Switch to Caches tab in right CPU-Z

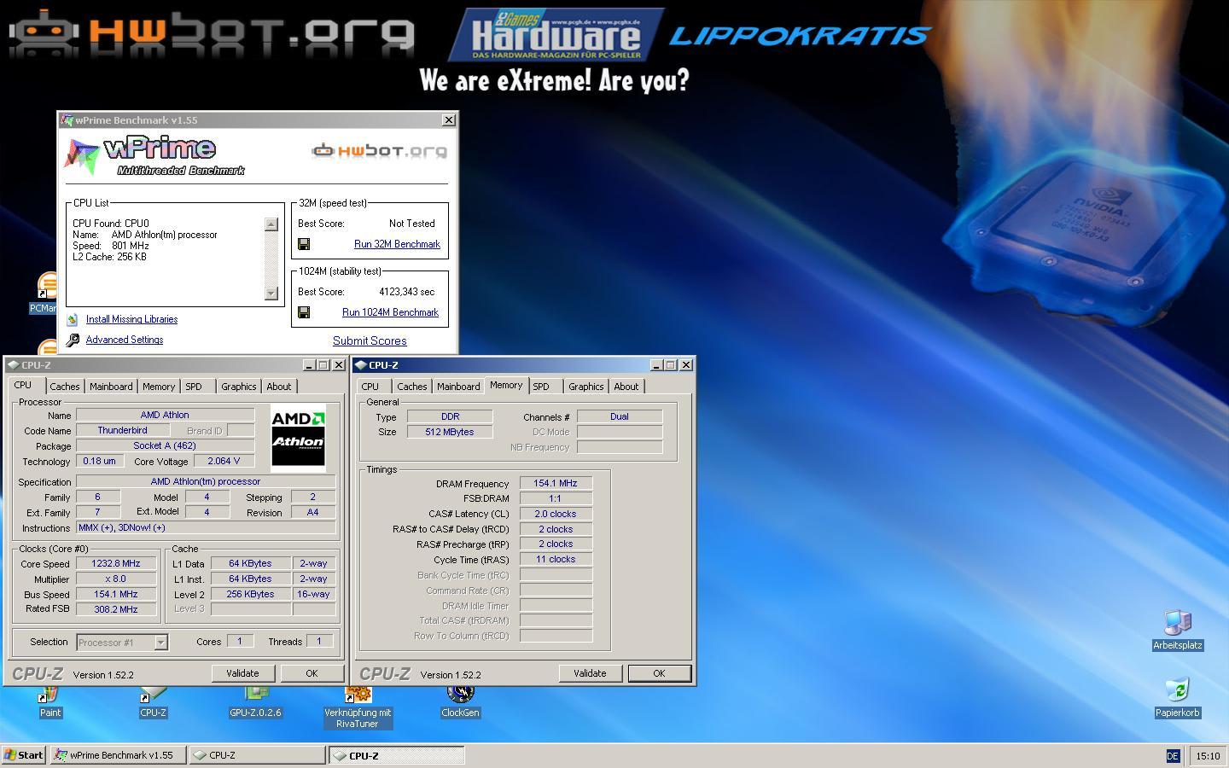click(x=411, y=387)
